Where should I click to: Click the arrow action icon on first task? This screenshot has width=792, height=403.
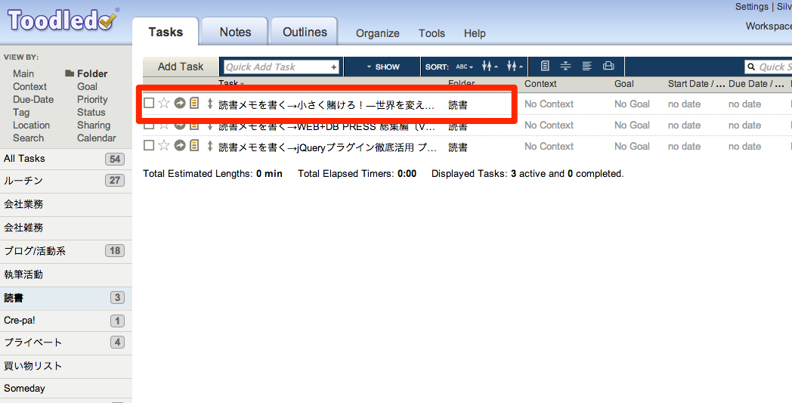coord(180,104)
